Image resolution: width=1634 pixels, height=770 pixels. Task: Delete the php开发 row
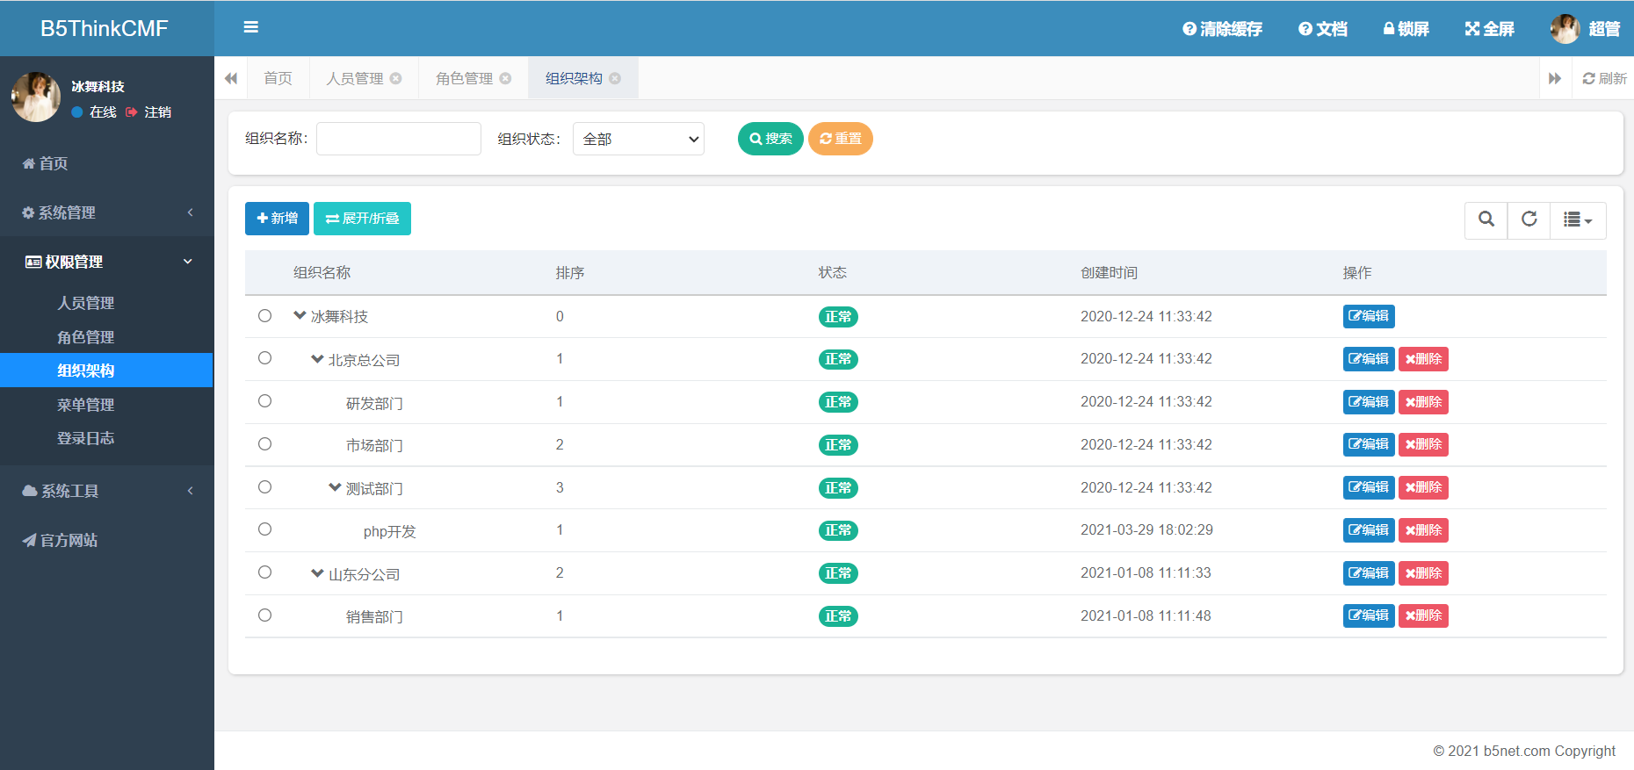[1423, 530]
